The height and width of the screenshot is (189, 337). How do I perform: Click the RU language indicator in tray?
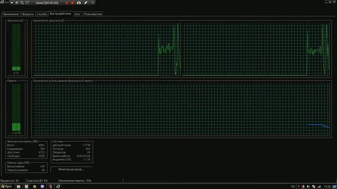click(x=293, y=187)
